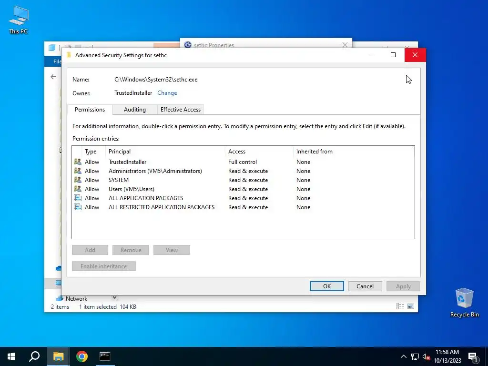Image resolution: width=488 pixels, height=366 pixels.
Task: Click the taskbar search magnifier icon
Action: pos(34,356)
